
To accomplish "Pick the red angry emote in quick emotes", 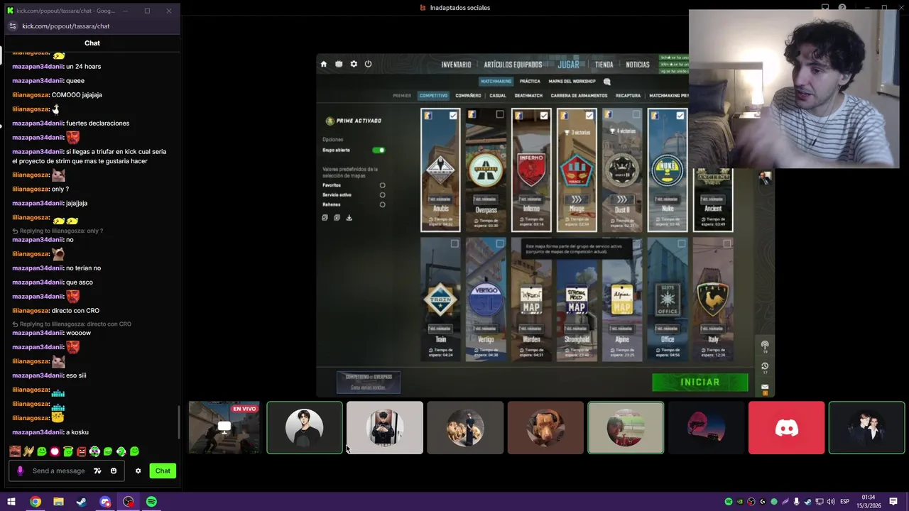I will point(81,451).
